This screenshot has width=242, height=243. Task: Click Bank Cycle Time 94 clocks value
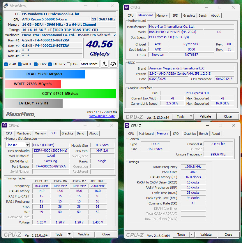coord(193,198)
